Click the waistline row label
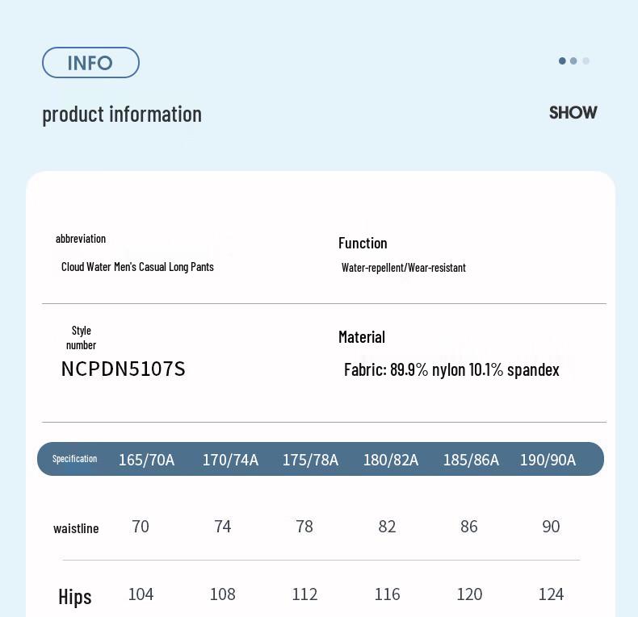 click(76, 528)
